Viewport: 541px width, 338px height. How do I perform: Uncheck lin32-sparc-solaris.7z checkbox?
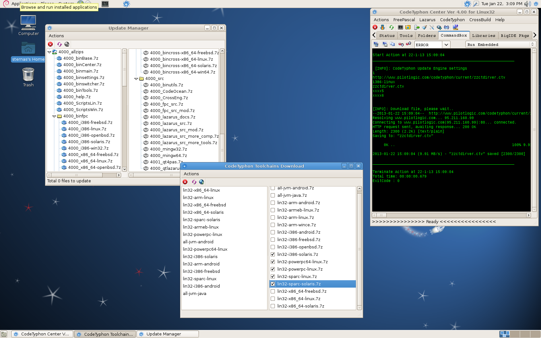[x=273, y=284]
